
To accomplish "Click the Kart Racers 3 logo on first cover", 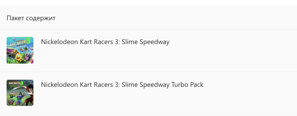I will [x=19, y=43].
